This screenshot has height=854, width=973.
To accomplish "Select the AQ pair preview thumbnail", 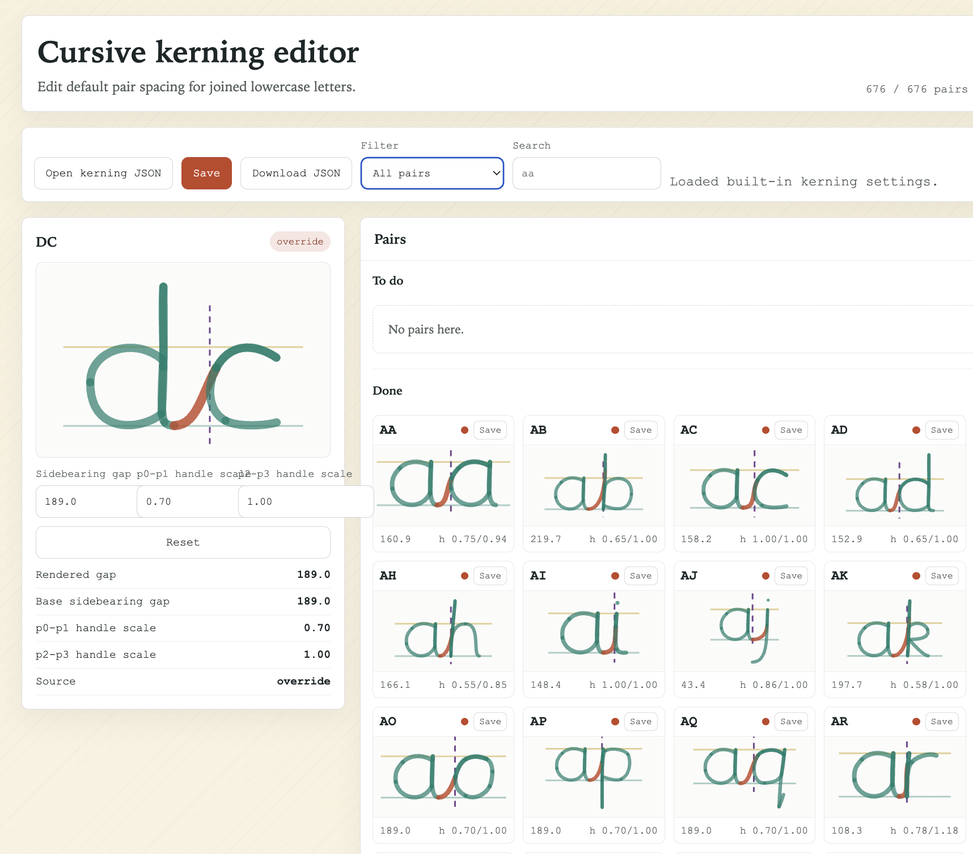I will (744, 777).
